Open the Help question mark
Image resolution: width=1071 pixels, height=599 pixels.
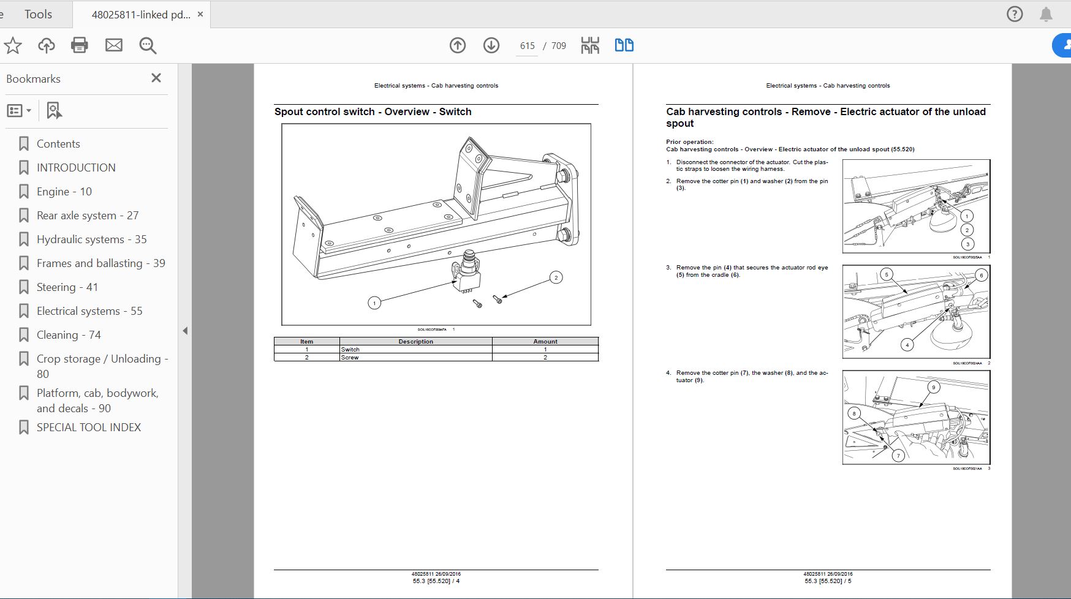click(x=1015, y=14)
